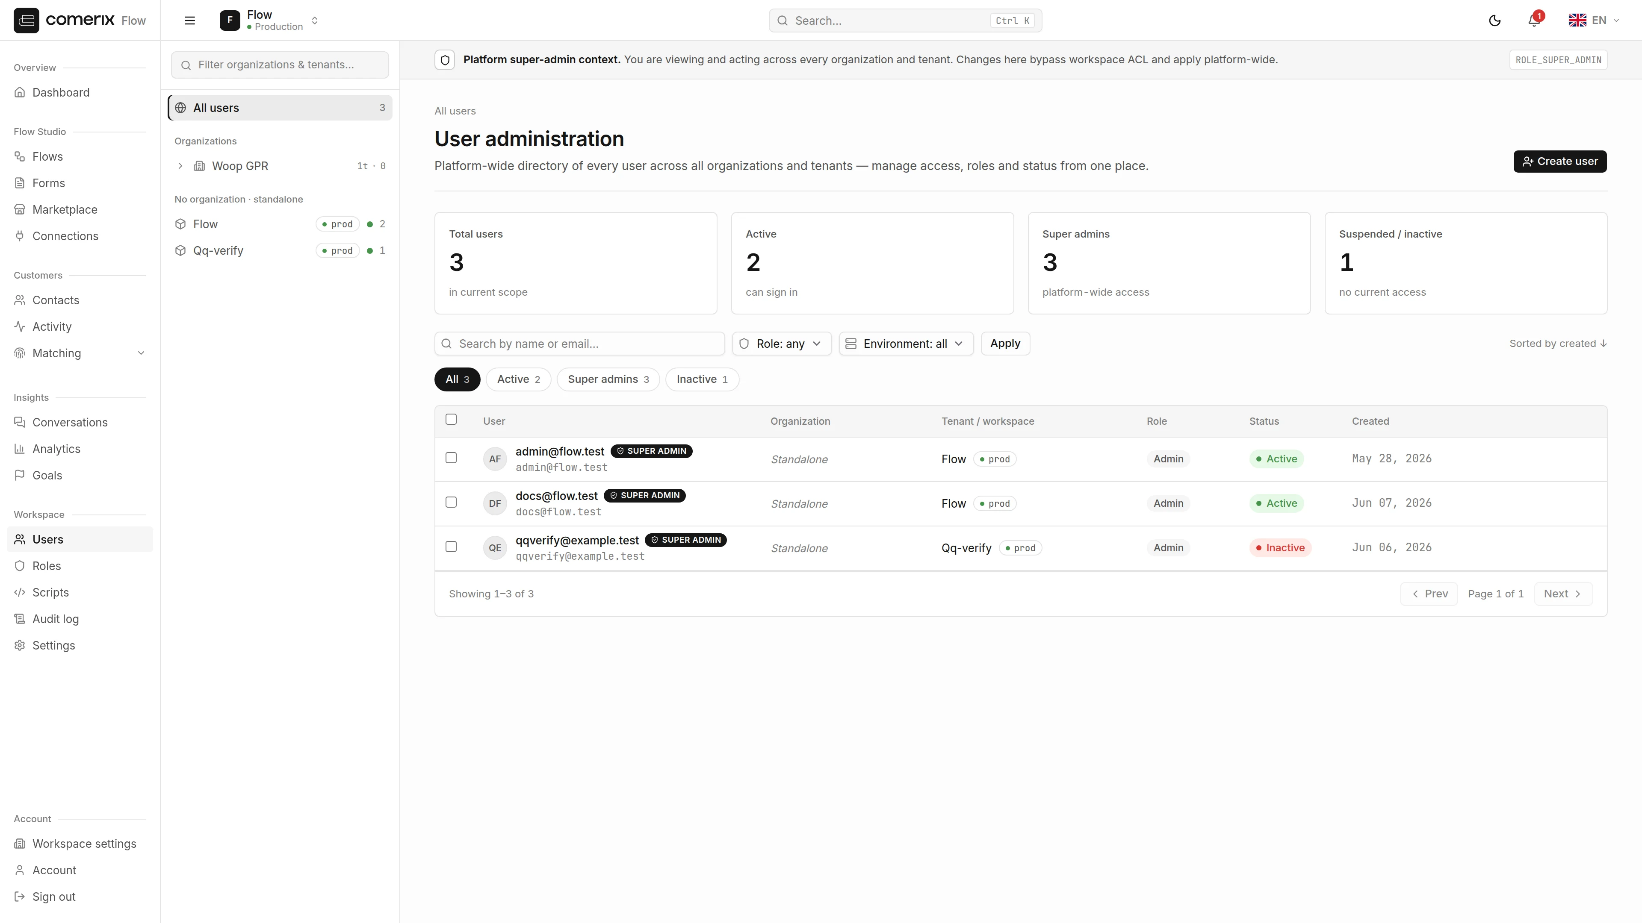Focus Search by name or email field
The height and width of the screenshot is (923, 1642).
tap(579, 344)
